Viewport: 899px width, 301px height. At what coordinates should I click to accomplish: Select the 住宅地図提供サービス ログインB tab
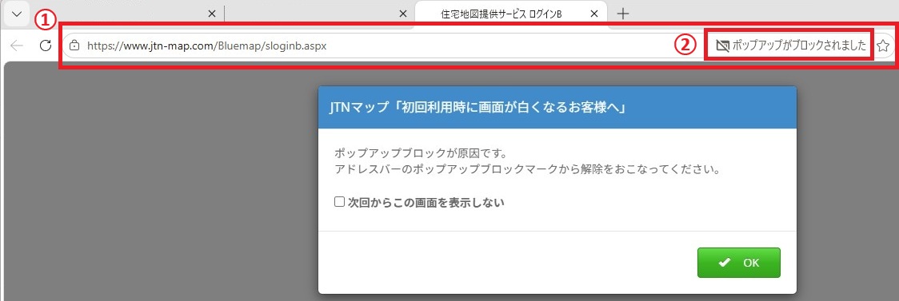pos(509,14)
